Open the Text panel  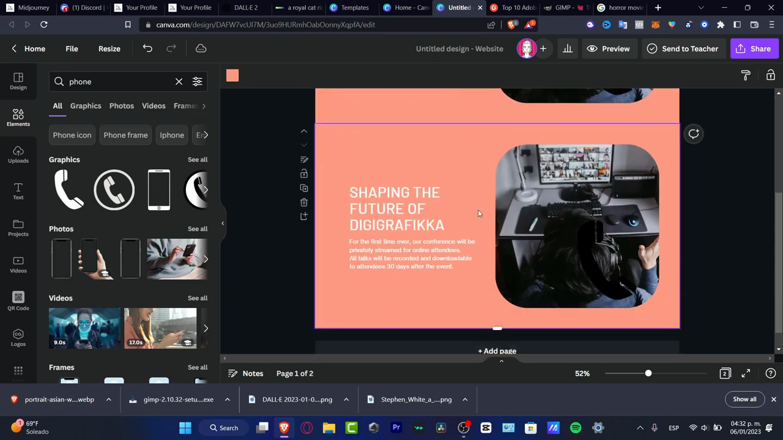tap(18, 191)
